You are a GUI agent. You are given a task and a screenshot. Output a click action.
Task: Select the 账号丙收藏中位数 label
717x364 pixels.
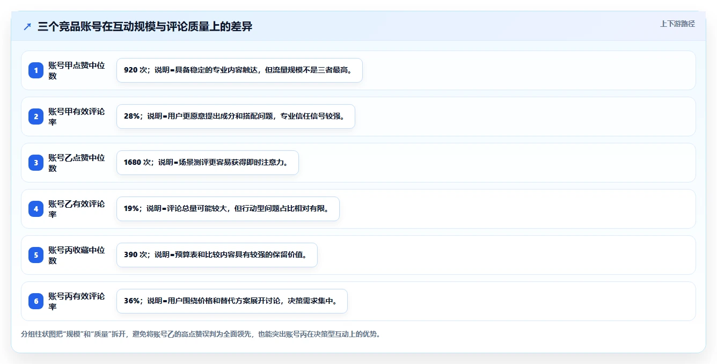pyautogui.click(x=77, y=255)
